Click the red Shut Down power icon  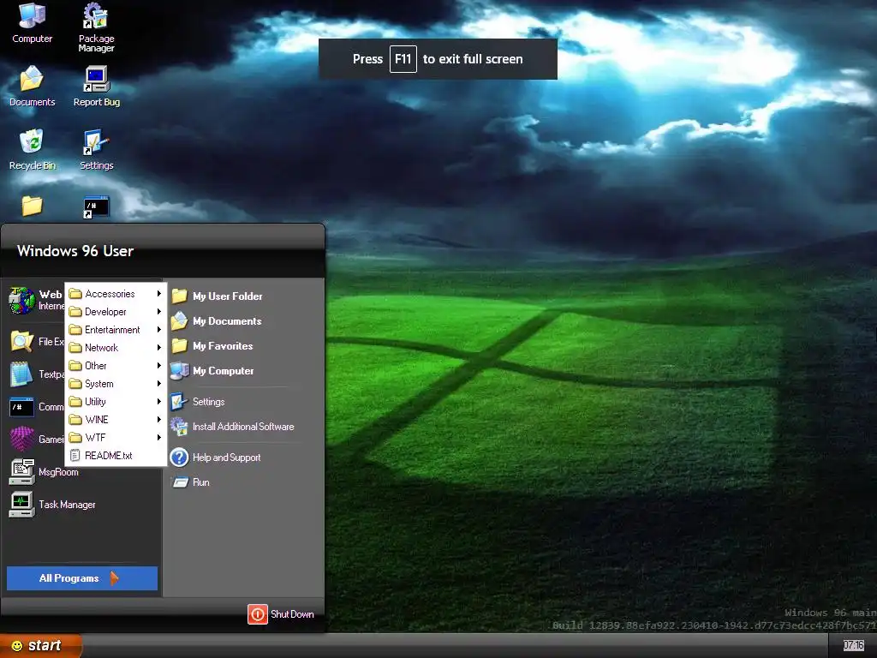[257, 613]
